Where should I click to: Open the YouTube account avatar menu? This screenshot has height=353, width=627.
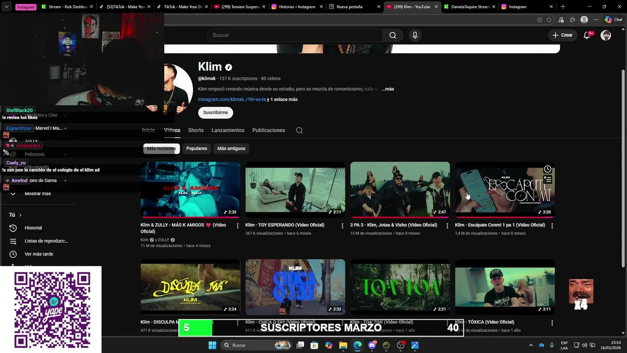pyautogui.click(x=606, y=35)
